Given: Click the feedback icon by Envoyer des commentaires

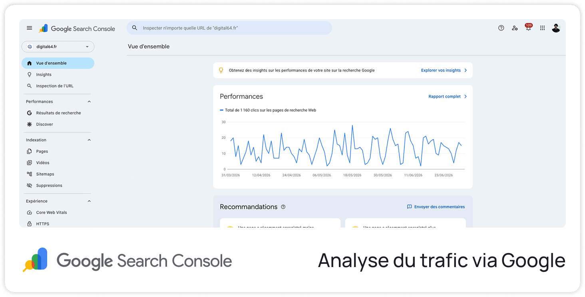Looking at the screenshot, I should 409,207.
